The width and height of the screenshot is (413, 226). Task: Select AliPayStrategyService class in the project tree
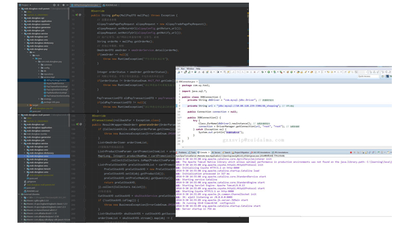pos(55,80)
